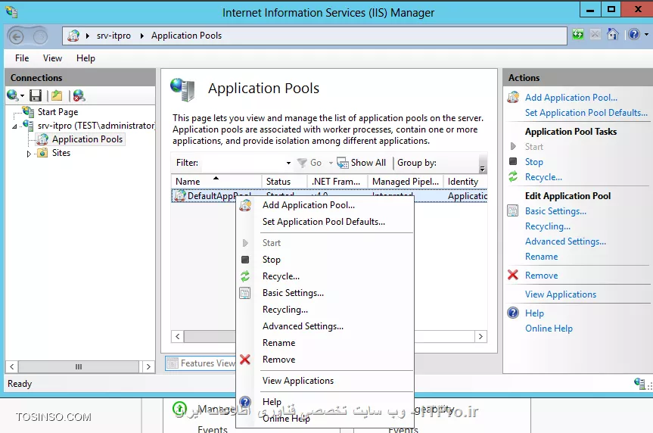The width and height of the screenshot is (653, 433).
Task: Click the Create New Connection globe icon
Action: click(x=12, y=95)
